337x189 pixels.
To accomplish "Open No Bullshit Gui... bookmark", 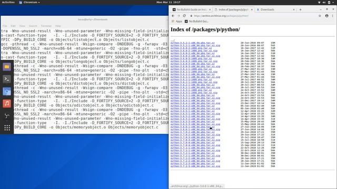I will click(x=196, y=21).
